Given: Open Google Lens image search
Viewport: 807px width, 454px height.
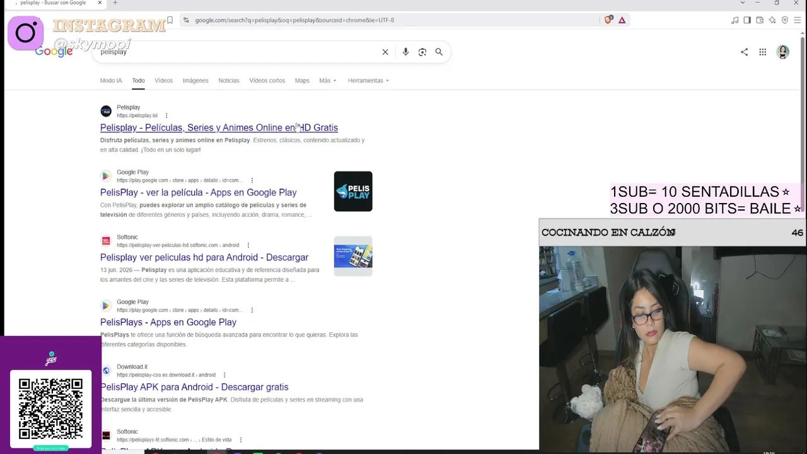Looking at the screenshot, I should [x=422, y=52].
